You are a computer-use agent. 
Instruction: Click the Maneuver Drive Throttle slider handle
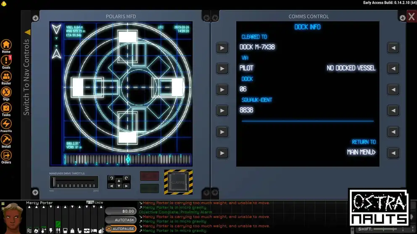click(x=54, y=182)
